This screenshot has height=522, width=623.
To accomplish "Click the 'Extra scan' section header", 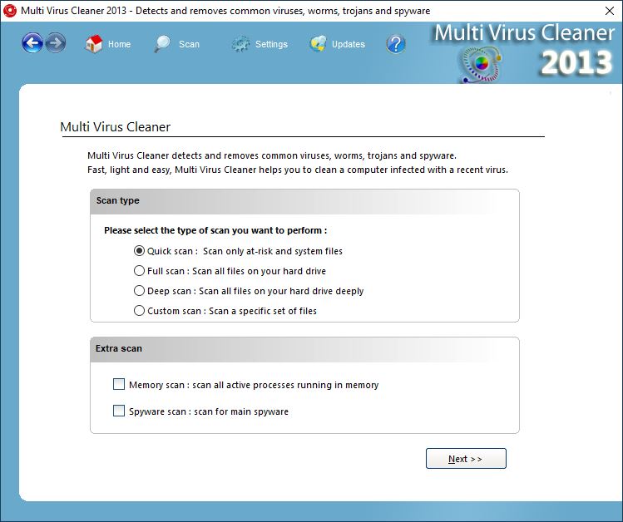I will [304, 350].
